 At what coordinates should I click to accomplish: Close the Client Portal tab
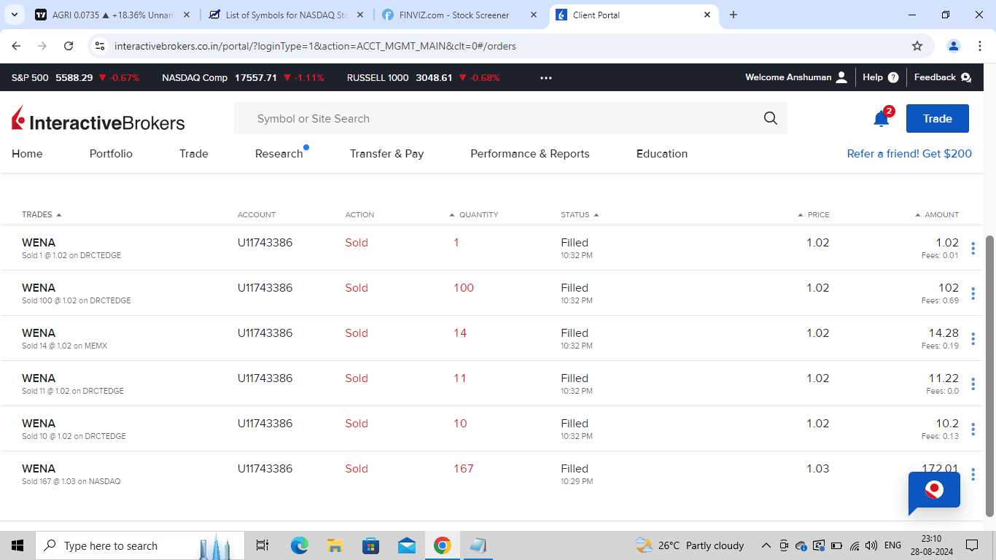click(x=707, y=15)
